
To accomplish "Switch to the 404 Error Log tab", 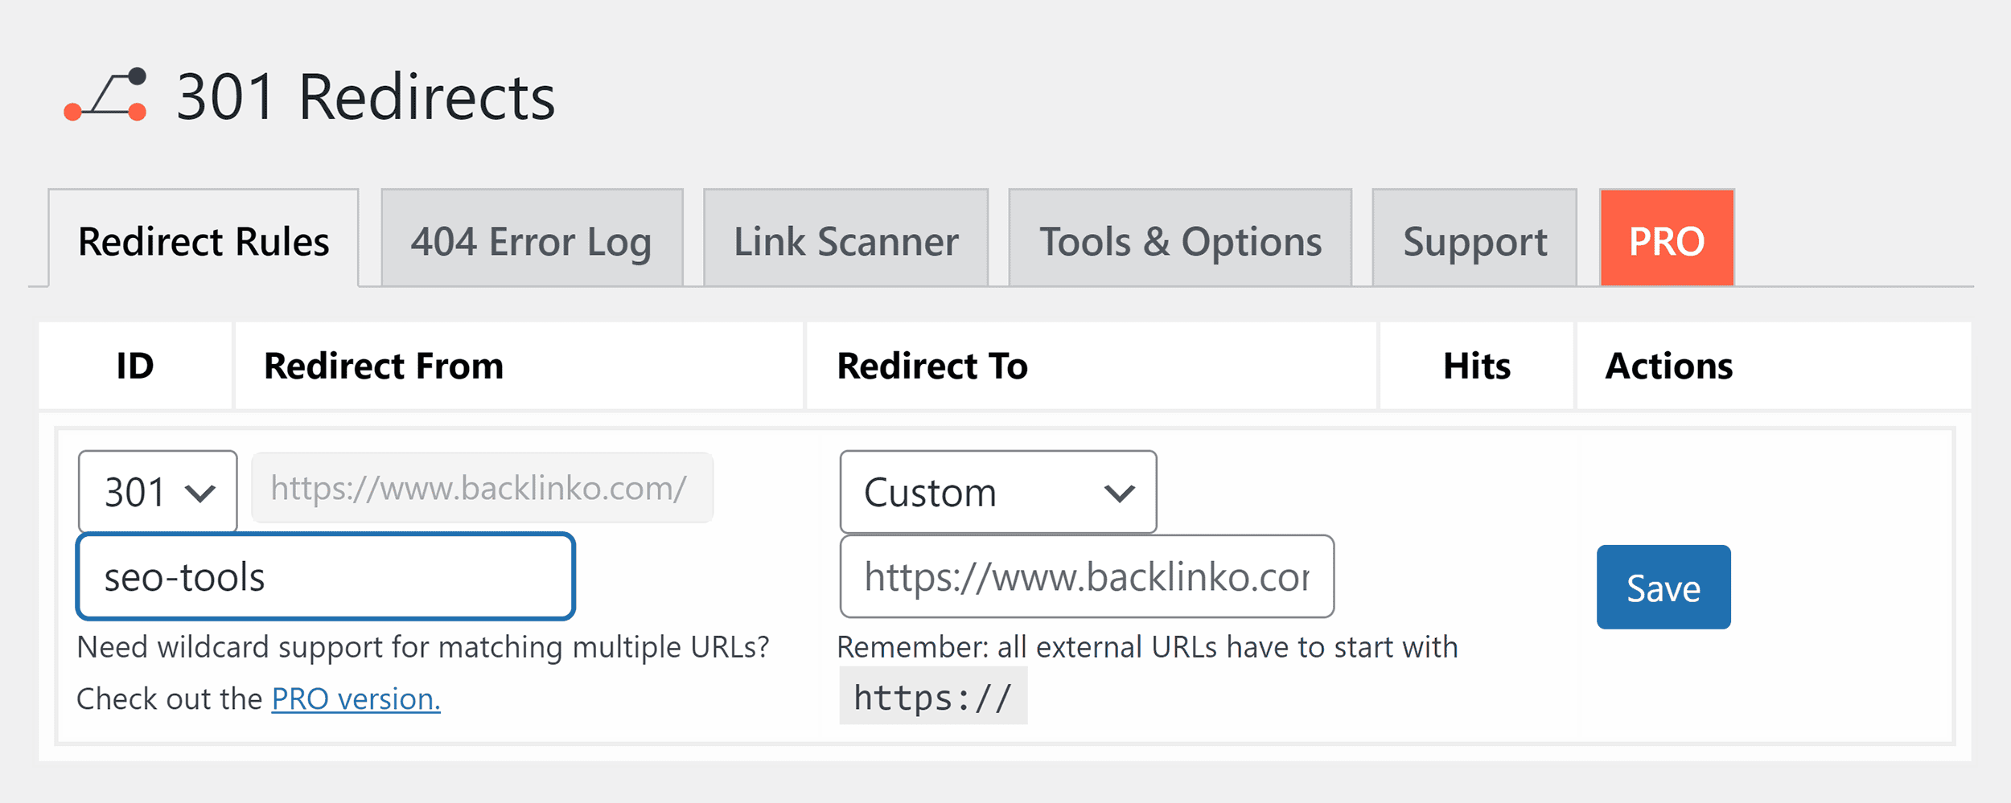I will tap(531, 240).
